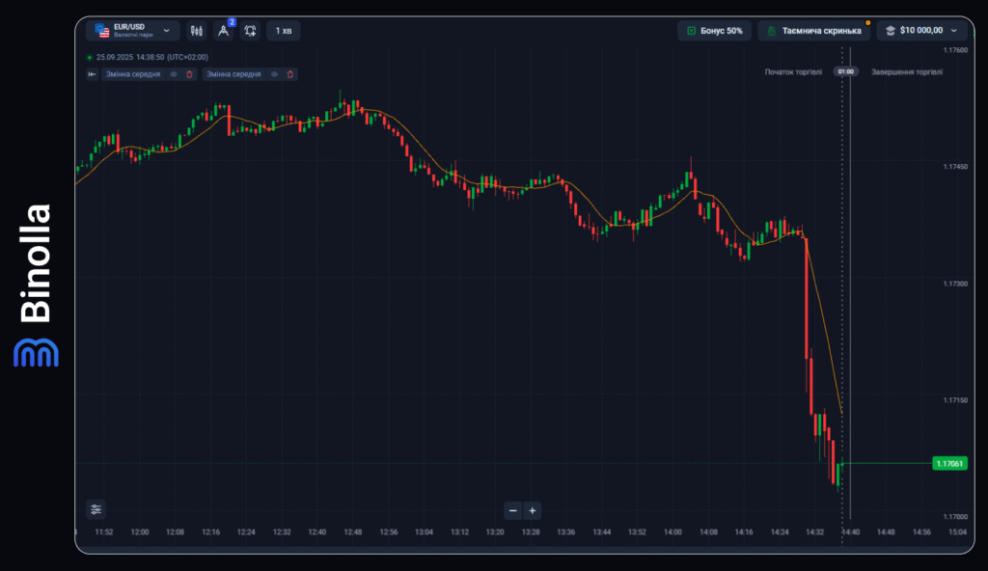Image resolution: width=988 pixels, height=571 pixels.
Task: Click the Binolla logo
Action: 37,285
